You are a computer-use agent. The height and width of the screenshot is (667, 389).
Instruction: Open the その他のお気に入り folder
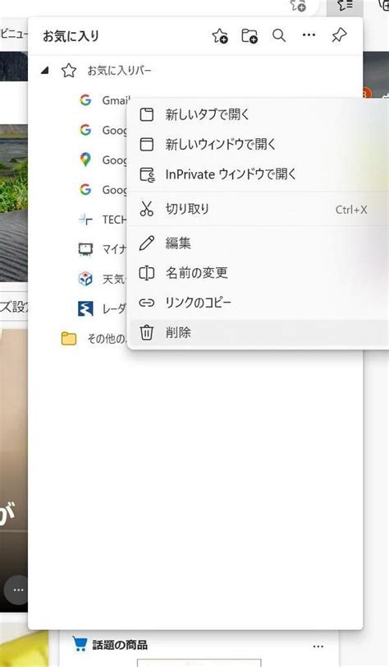tap(94, 339)
